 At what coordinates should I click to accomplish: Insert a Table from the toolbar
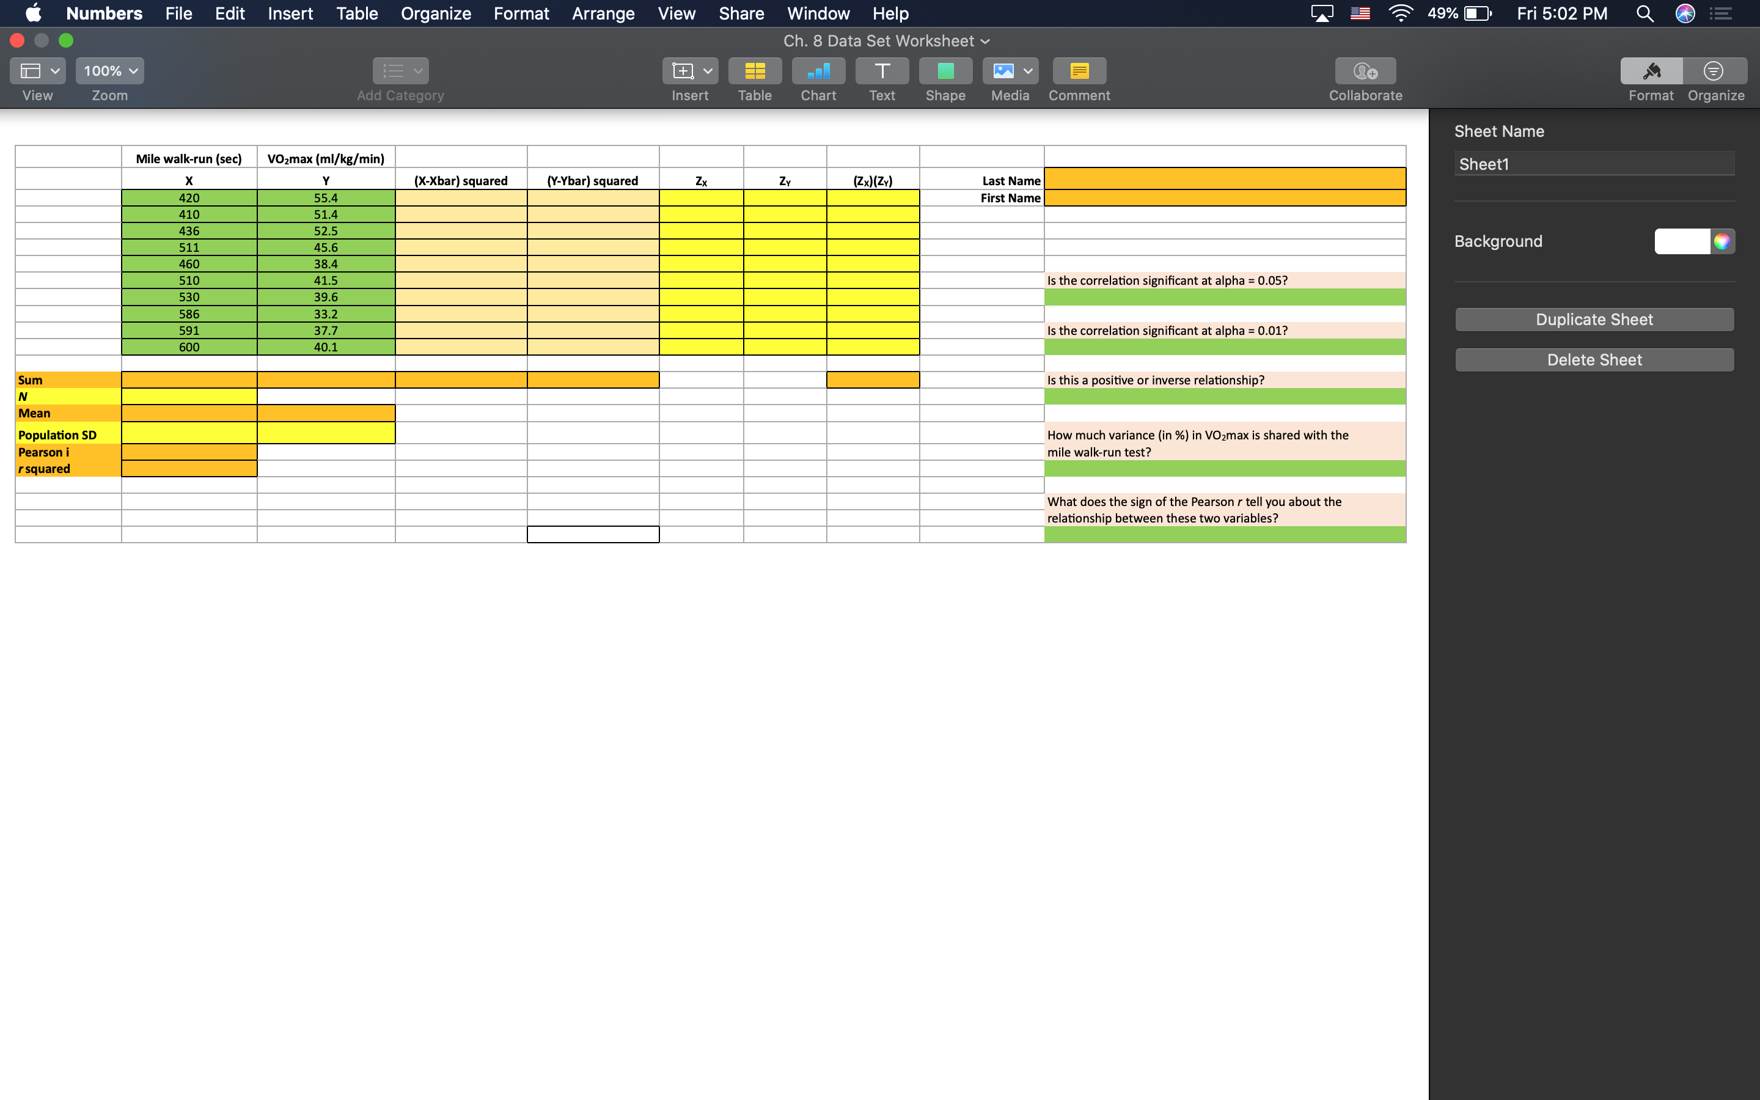coord(754,70)
